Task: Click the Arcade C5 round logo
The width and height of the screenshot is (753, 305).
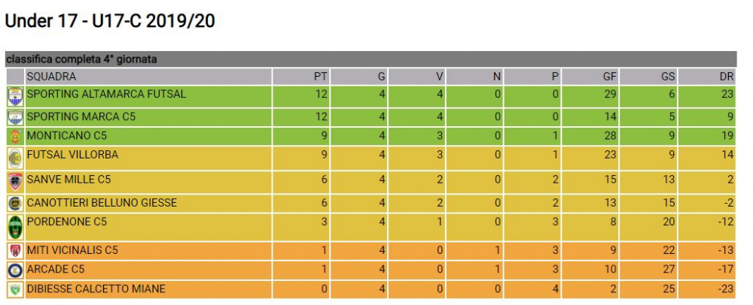Action: 15,270
